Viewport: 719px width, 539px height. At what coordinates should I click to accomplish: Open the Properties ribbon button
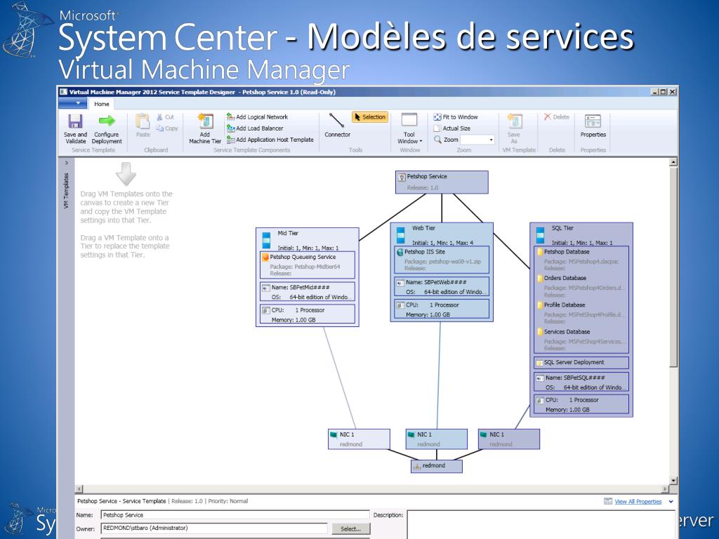[593, 126]
